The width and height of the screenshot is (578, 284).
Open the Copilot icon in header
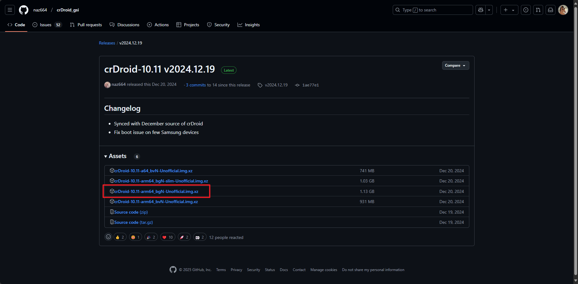pos(481,10)
